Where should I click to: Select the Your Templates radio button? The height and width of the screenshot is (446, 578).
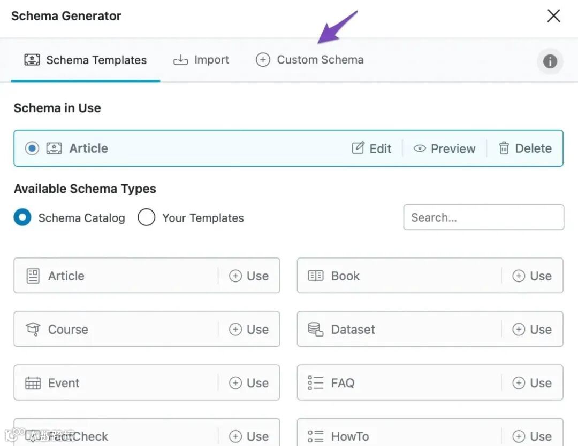147,217
